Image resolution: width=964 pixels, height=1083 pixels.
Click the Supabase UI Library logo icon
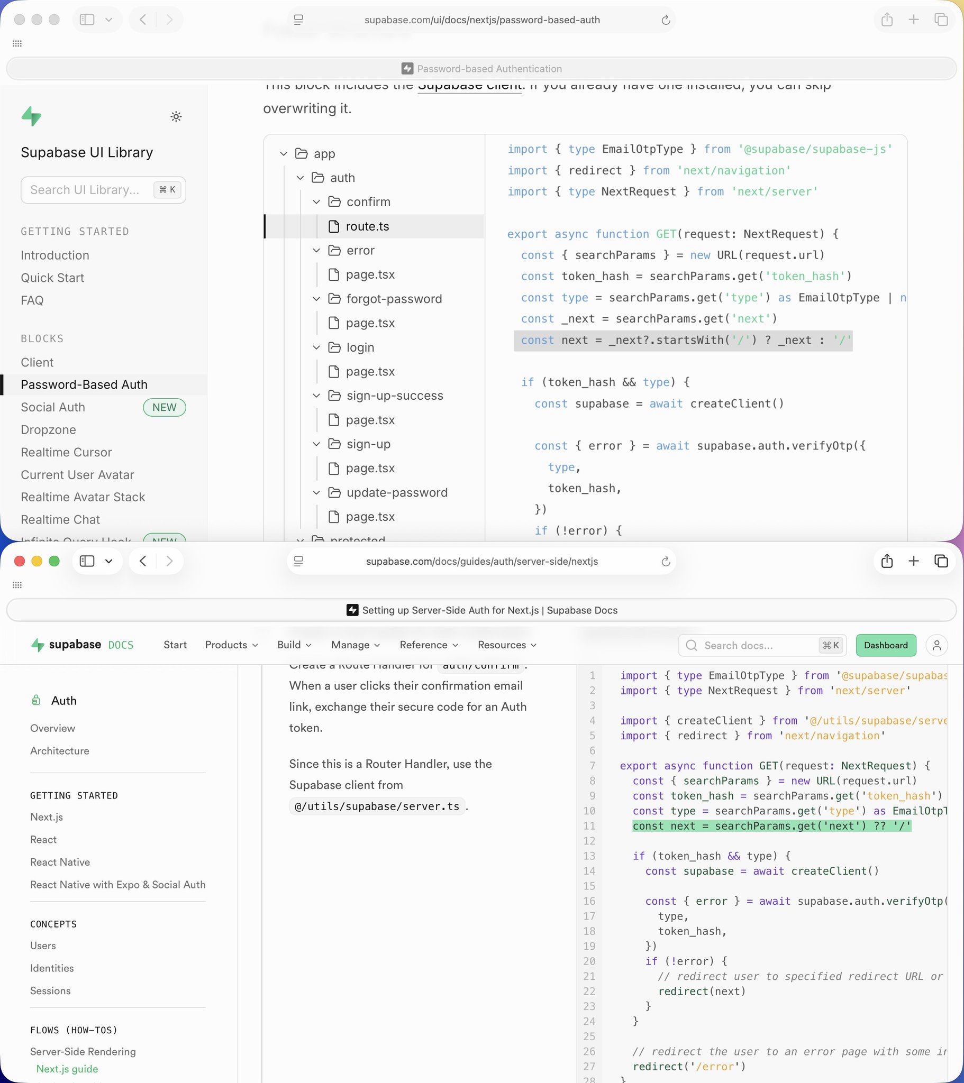coord(31,116)
